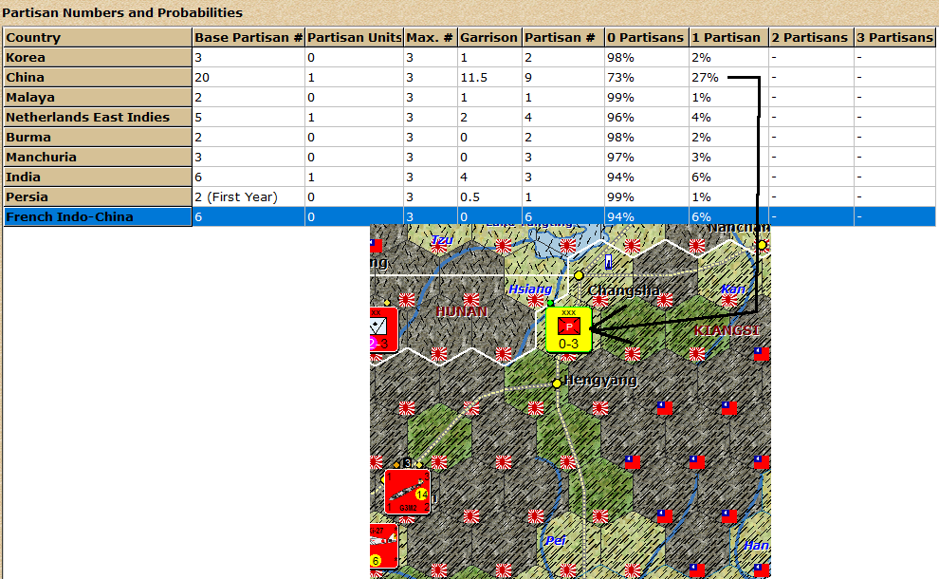Click the Persia garrison value 0.5
This screenshot has width=939, height=579.
489,196
